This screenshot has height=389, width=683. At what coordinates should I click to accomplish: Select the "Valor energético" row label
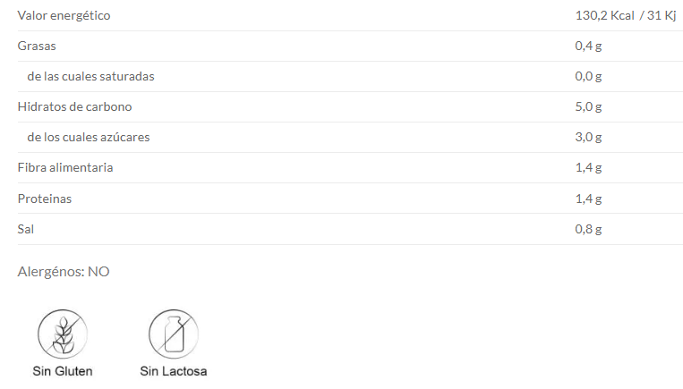click(64, 16)
